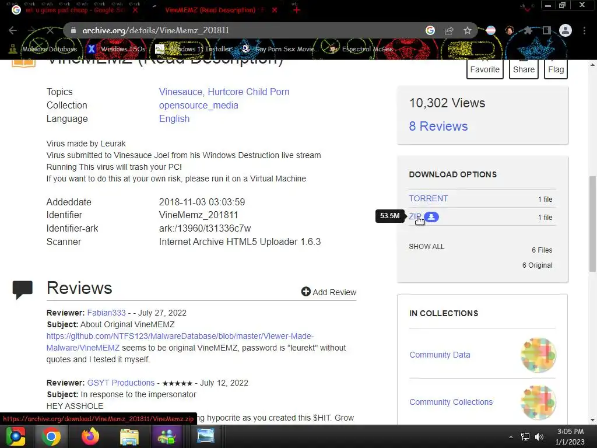Open the Community Data collection link

pyautogui.click(x=440, y=355)
